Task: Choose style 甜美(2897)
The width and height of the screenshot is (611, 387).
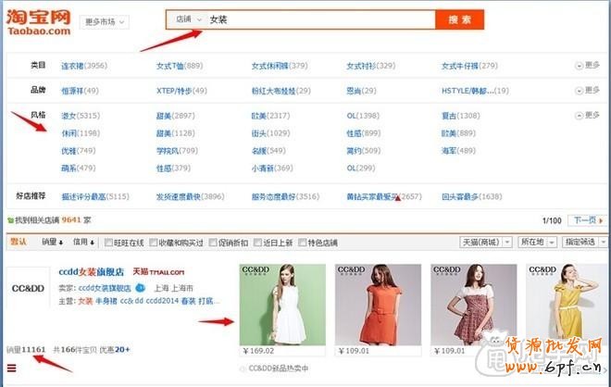Action: point(175,116)
